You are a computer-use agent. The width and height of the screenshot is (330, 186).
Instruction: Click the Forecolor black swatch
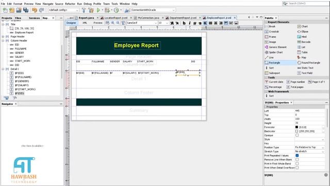(296, 127)
